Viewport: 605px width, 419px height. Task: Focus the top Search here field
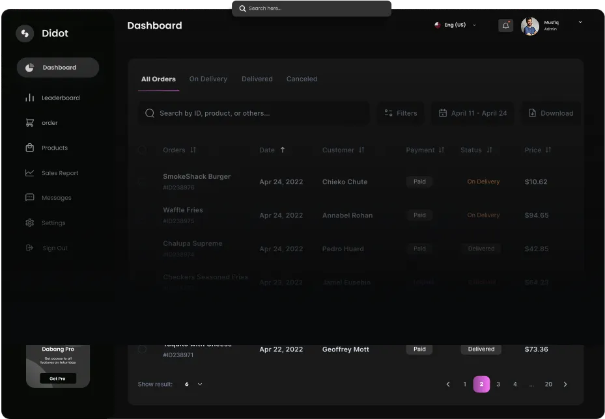coord(311,8)
